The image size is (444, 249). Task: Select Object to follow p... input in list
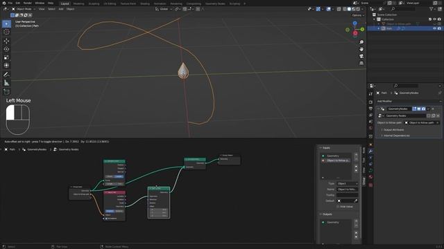click(x=336, y=160)
